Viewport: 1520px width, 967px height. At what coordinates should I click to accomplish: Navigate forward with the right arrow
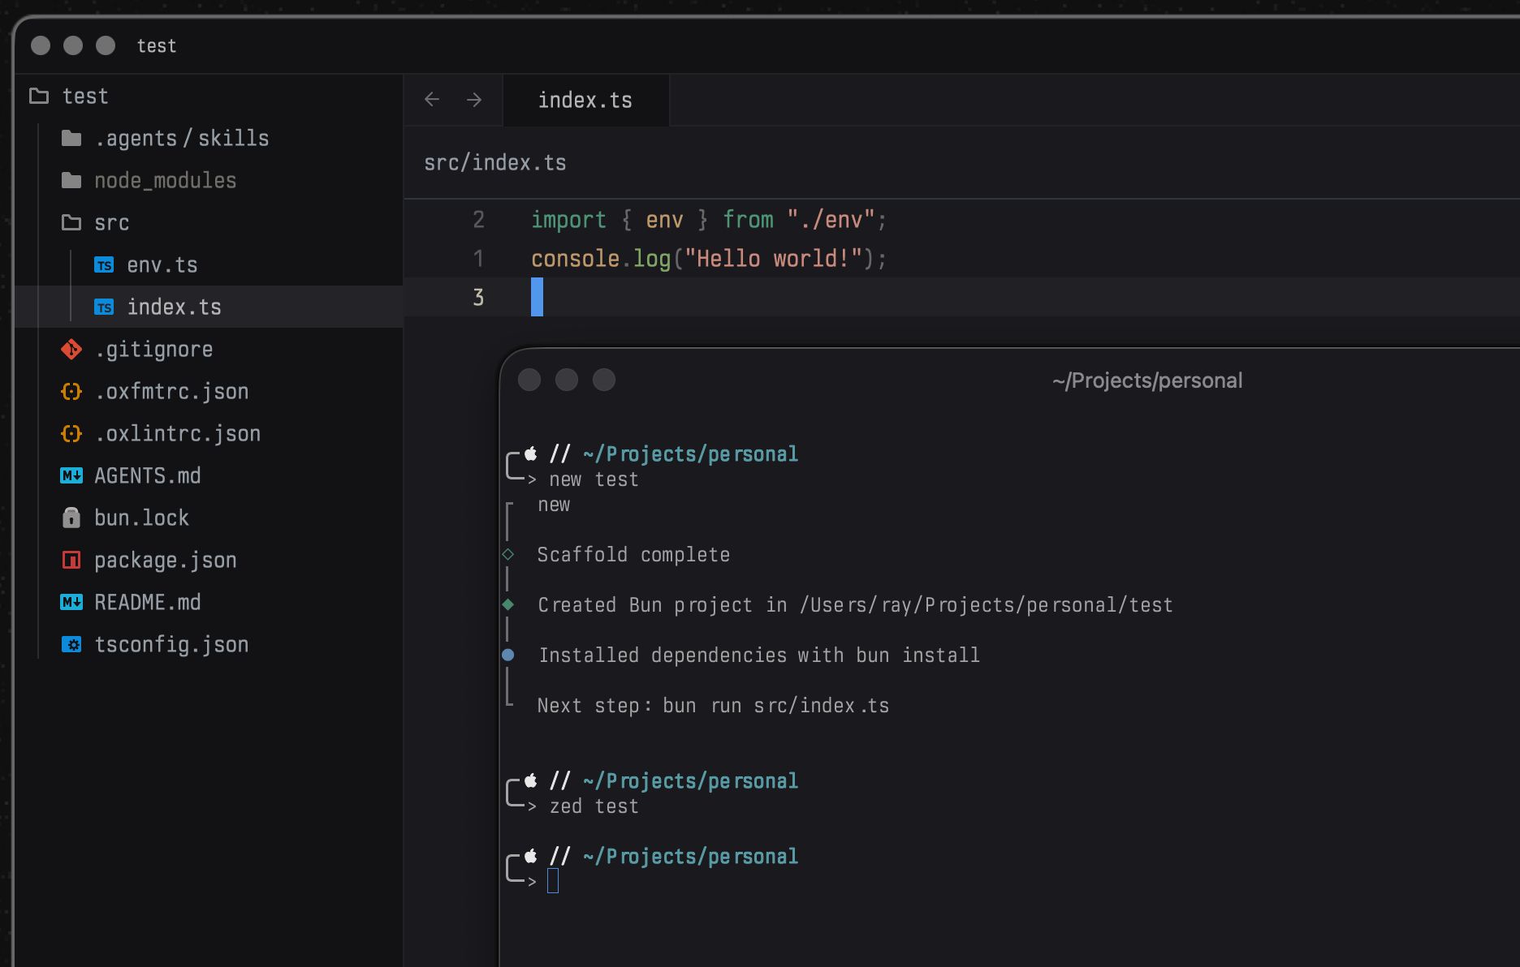coord(474,100)
